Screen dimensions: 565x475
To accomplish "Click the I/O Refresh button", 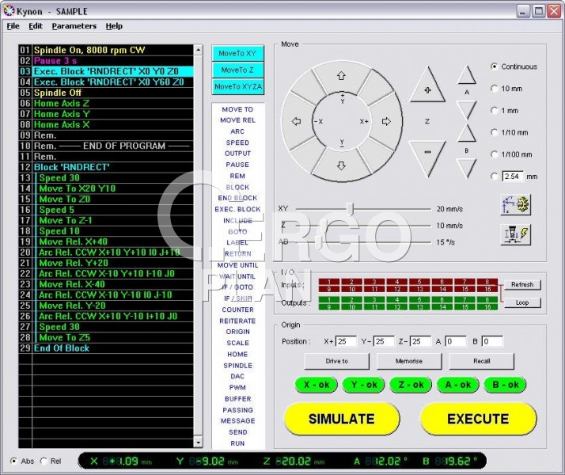I will pos(522,285).
